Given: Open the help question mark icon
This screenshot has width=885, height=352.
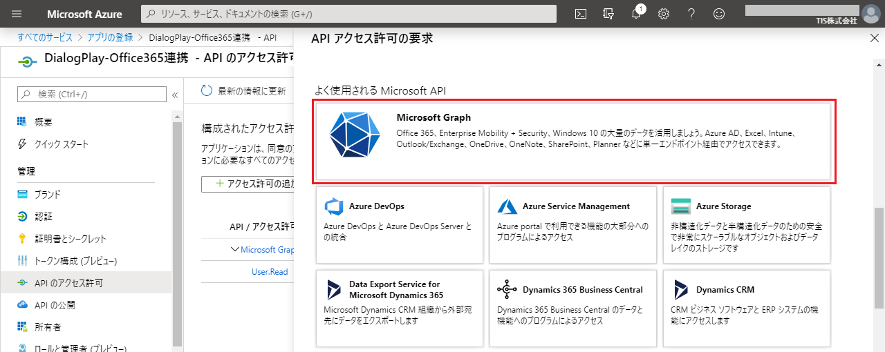Looking at the screenshot, I should pos(691,14).
